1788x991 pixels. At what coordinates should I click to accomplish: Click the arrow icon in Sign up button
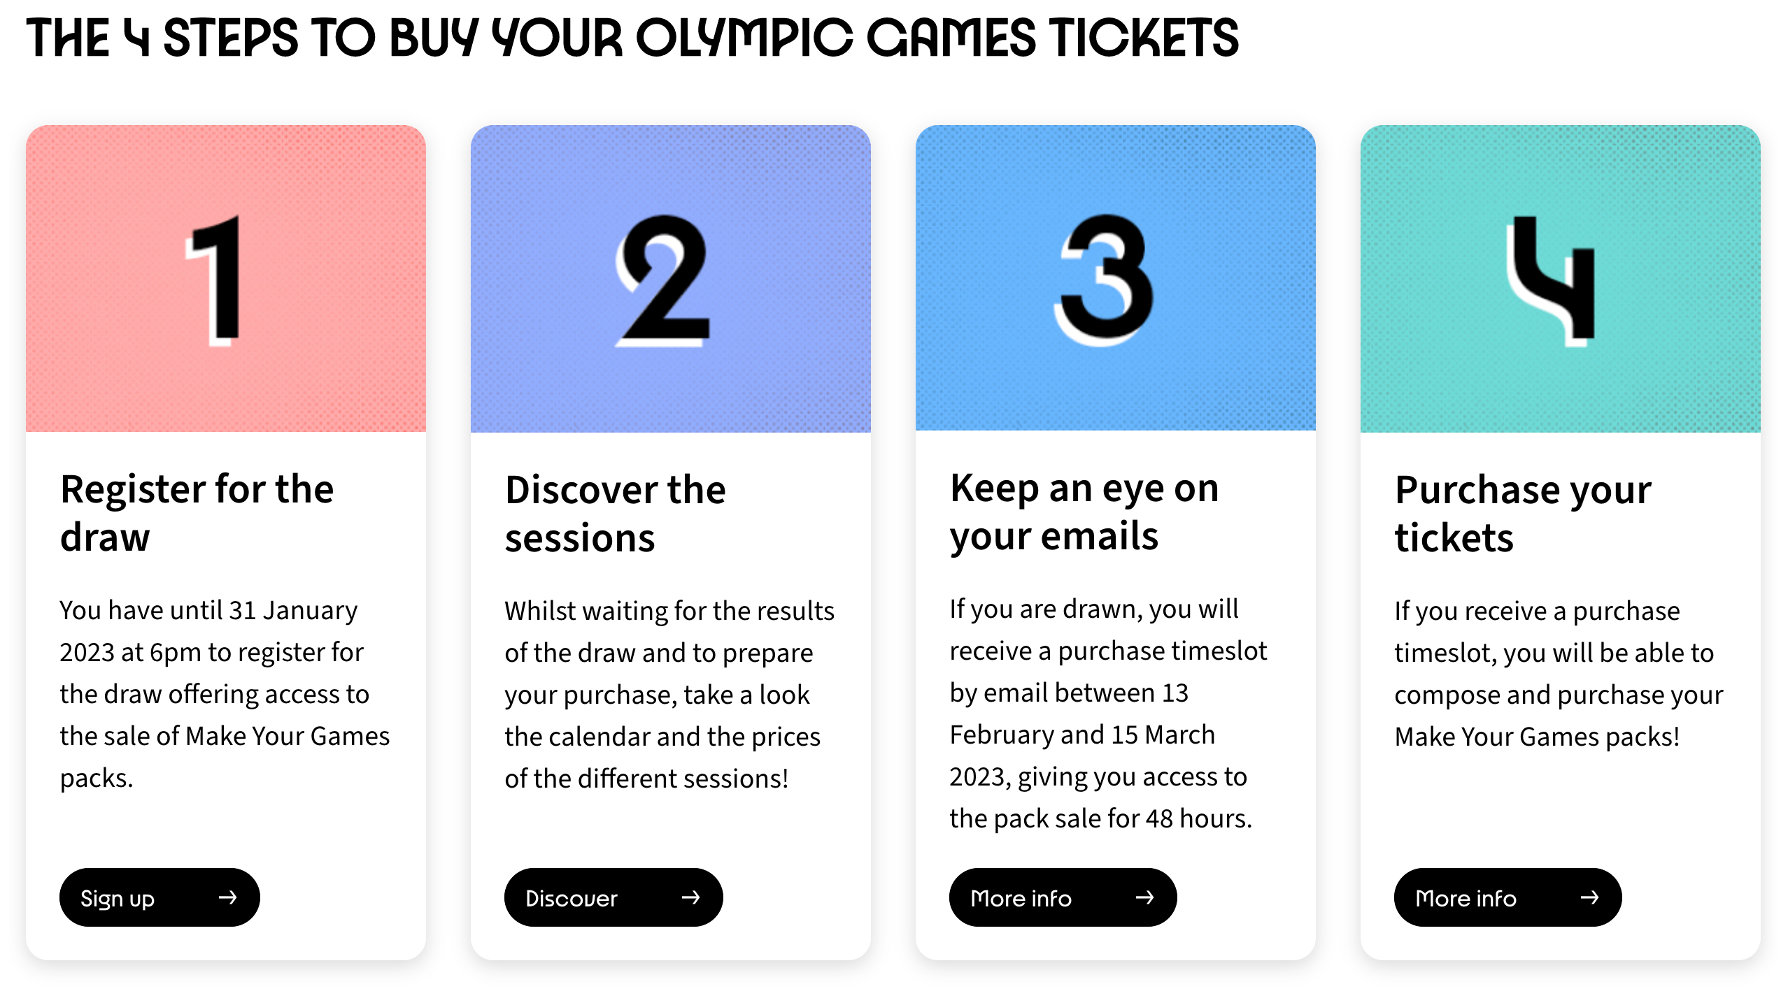(228, 897)
